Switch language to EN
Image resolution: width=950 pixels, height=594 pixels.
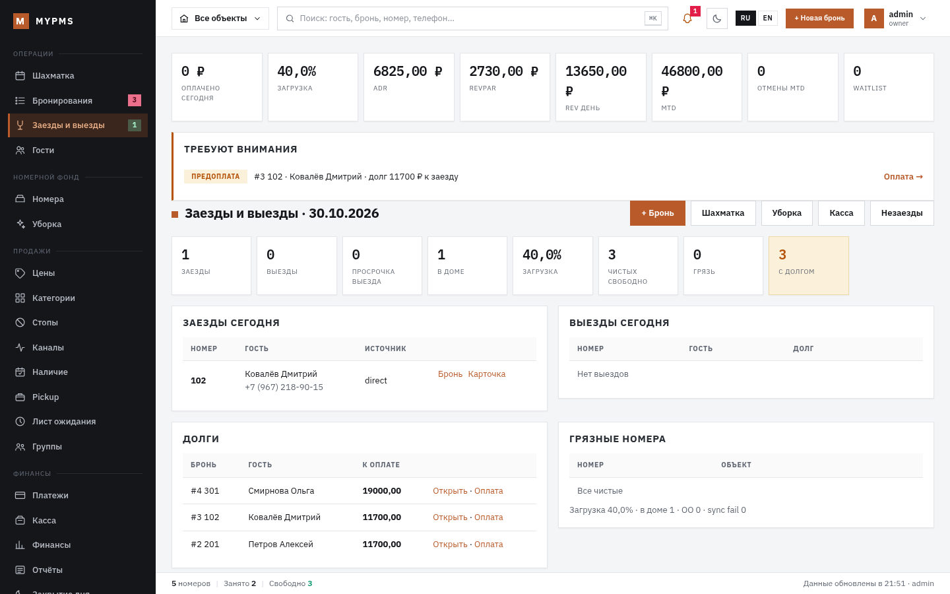768,18
